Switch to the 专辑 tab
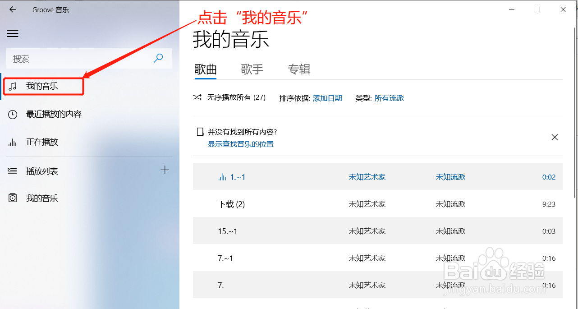This screenshot has height=309, width=578. [298, 69]
